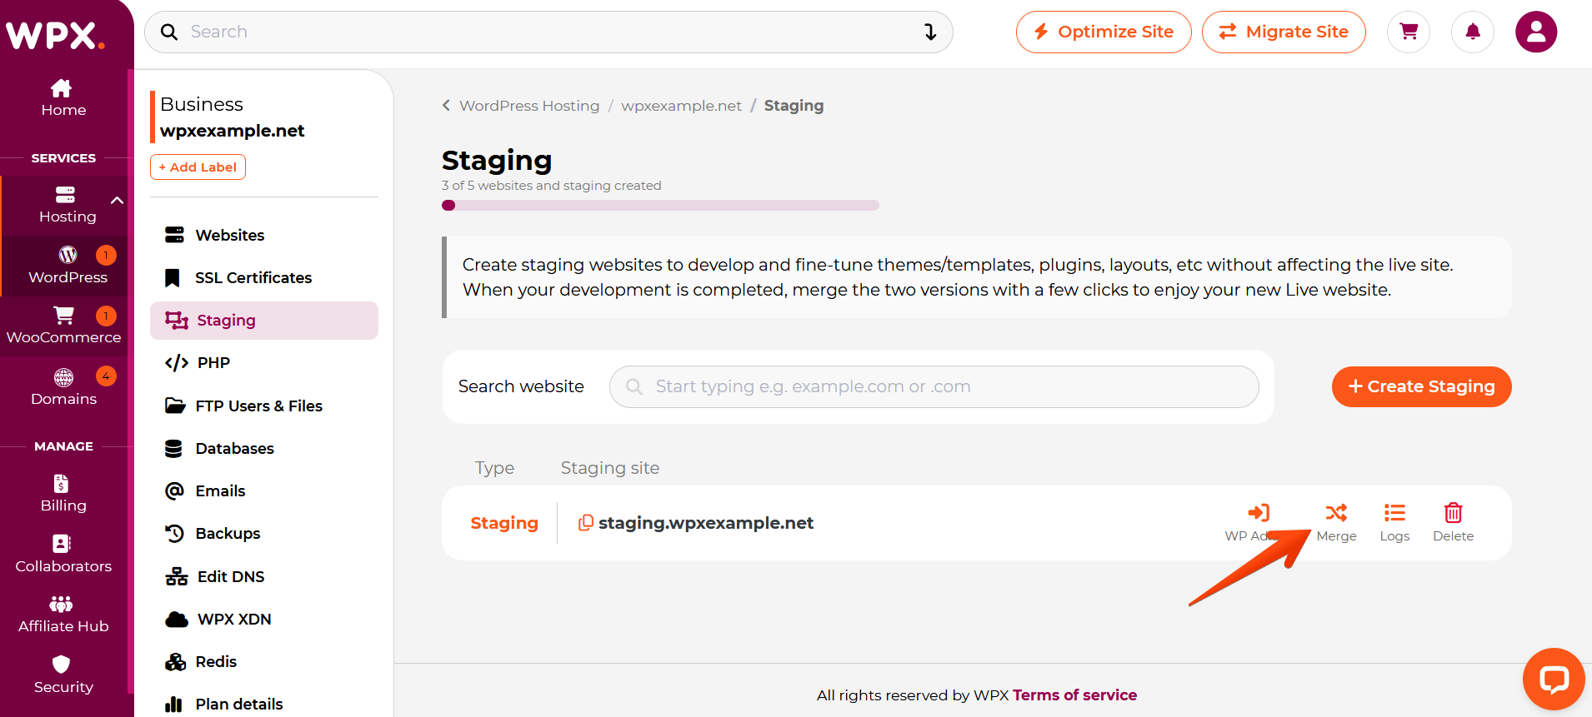
Task: Click the WPX logo
Action: 56,35
